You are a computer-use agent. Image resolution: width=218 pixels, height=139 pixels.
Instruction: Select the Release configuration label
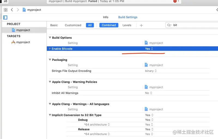click(84, 129)
